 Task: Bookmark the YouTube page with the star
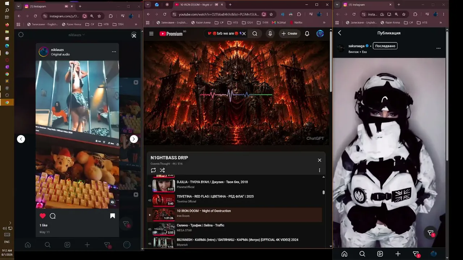click(271, 14)
